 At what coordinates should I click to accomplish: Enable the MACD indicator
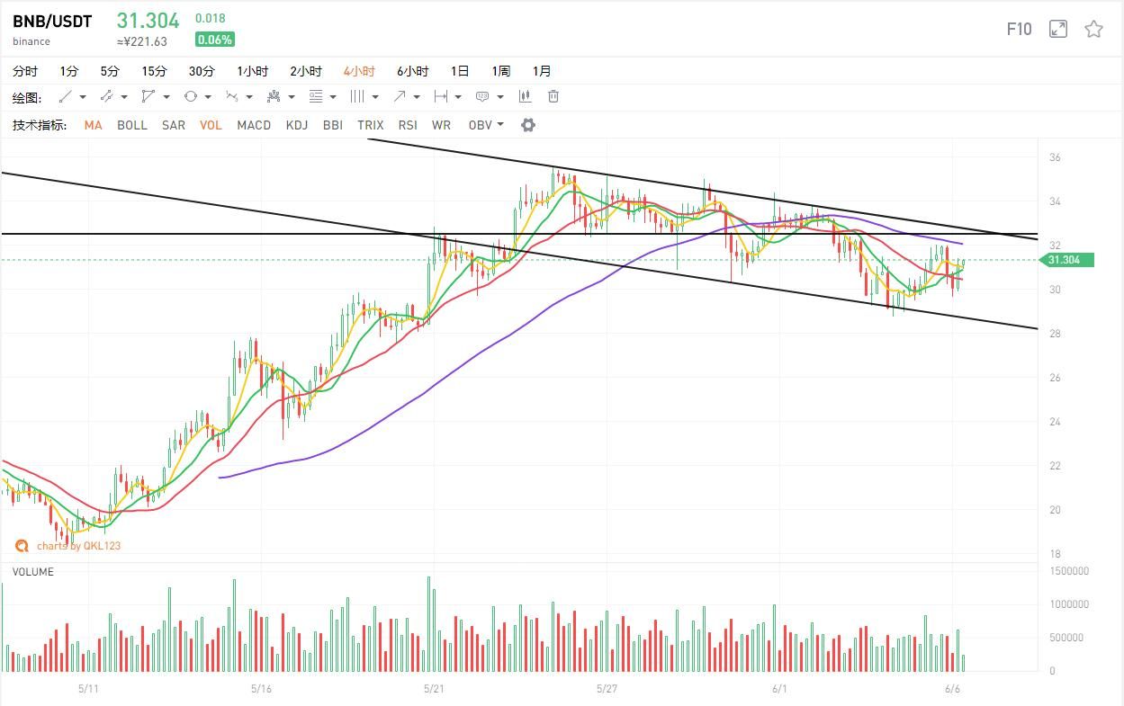pos(254,125)
